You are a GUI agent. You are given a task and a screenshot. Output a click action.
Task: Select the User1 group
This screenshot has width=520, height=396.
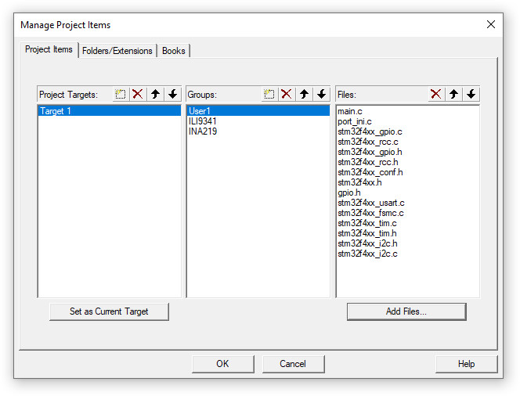click(x=258, y=111)
